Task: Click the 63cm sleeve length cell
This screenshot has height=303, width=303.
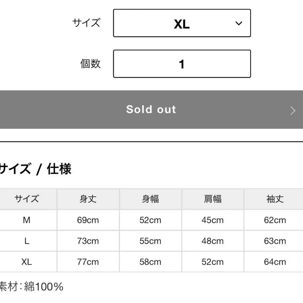Action: click(x=275, y=241)
